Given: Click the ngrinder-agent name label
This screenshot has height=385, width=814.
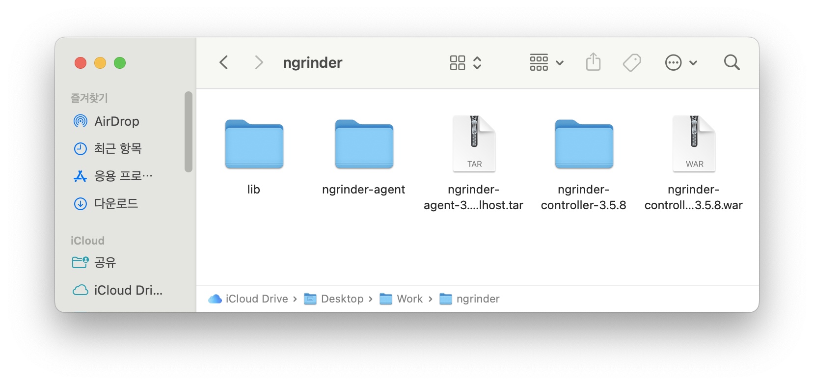Looking at the screenshot, I should pos(364,190).
